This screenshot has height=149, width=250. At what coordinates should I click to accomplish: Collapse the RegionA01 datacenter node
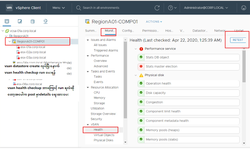[6, 36]
